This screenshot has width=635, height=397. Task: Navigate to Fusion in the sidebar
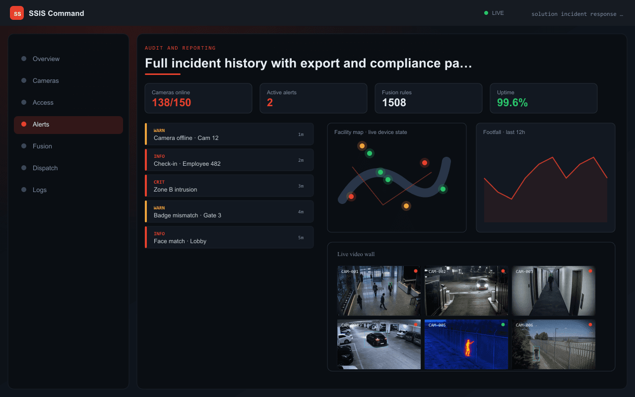point(68,146)
